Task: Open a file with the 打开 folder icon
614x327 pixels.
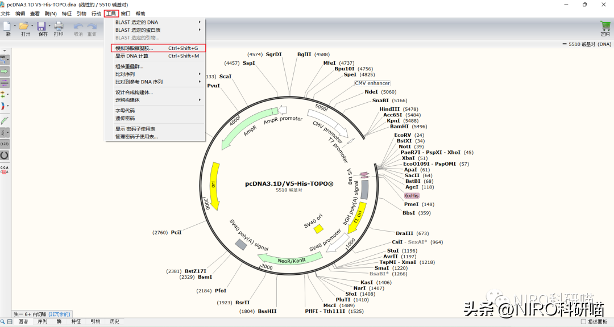Action: click(x=23, y=26)
